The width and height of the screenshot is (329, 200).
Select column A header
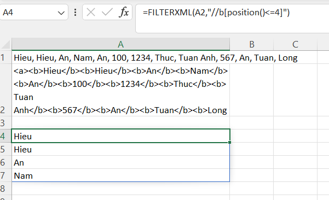(x=121, y=44)
